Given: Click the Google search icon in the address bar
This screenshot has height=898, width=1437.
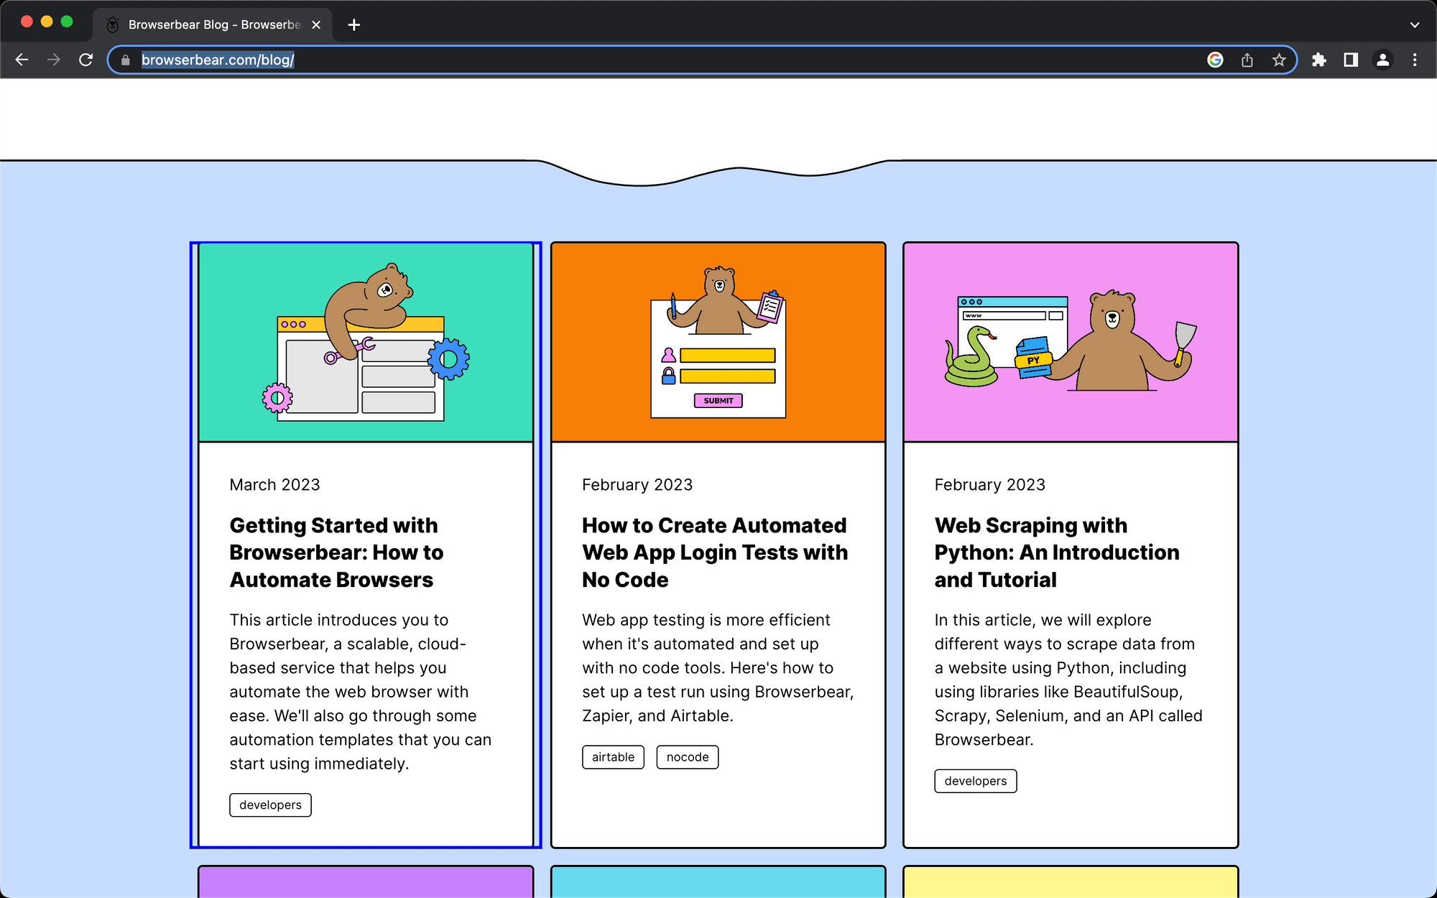Looking at the screenshot, I should tap(1214, 60).
